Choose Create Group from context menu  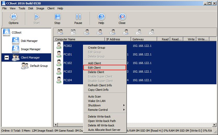tap(105, 48)
